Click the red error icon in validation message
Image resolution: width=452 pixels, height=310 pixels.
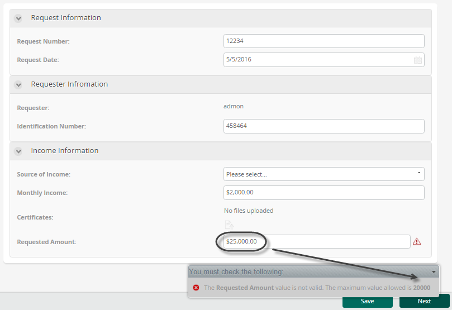(196, 288)
